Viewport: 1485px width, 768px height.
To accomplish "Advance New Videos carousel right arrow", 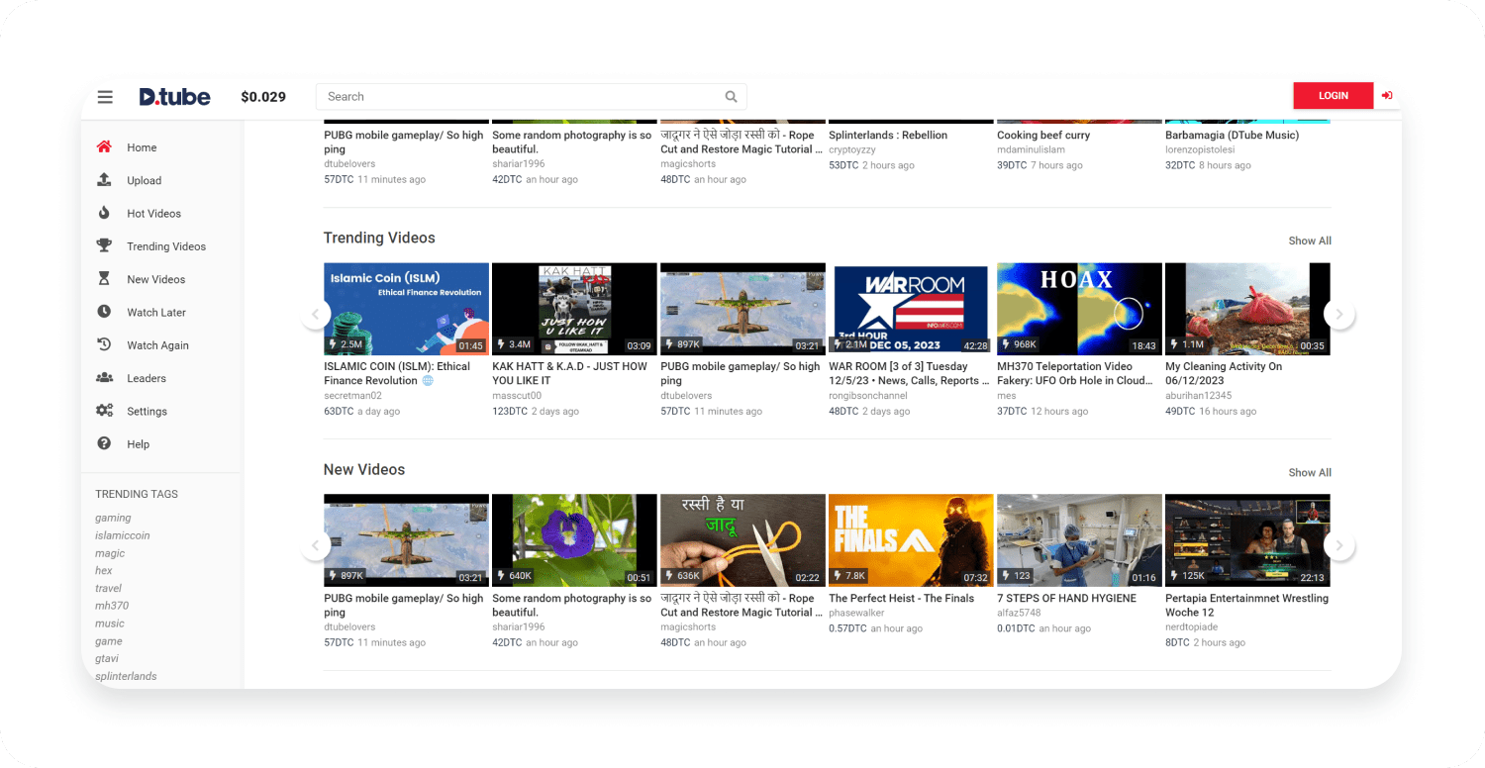I will tap(1339, 545).
